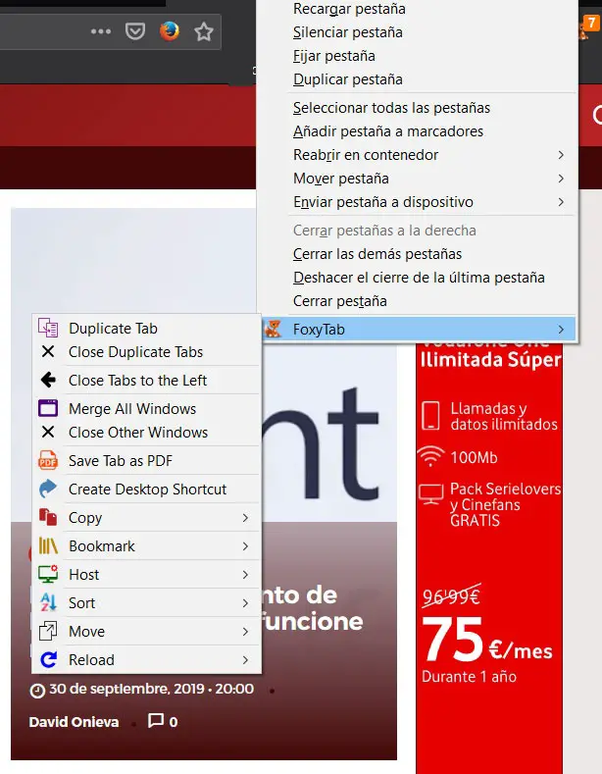Viewport: 602px width, 774px height.
Task: Click the PDF icon for Save Tab as PDF
Action: (x=48, y=460)
